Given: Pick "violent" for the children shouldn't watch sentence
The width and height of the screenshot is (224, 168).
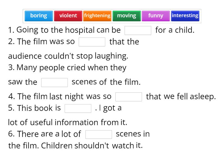Looking at the screenshot, I should [x=68, y=16].
